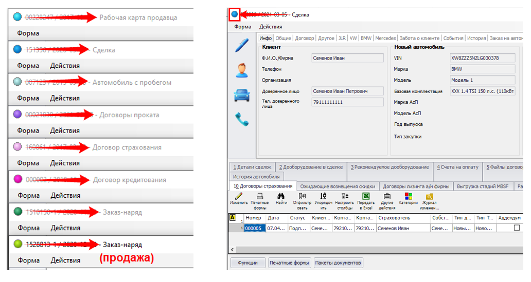Open Другие действия toolbar menu
531x282 pixels.
[387, 197]
